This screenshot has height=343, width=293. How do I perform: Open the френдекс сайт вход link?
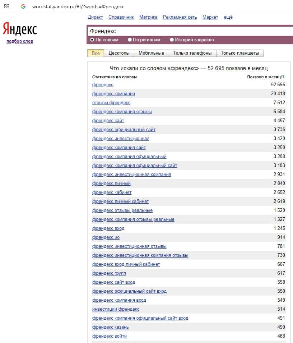coord(114,282)
